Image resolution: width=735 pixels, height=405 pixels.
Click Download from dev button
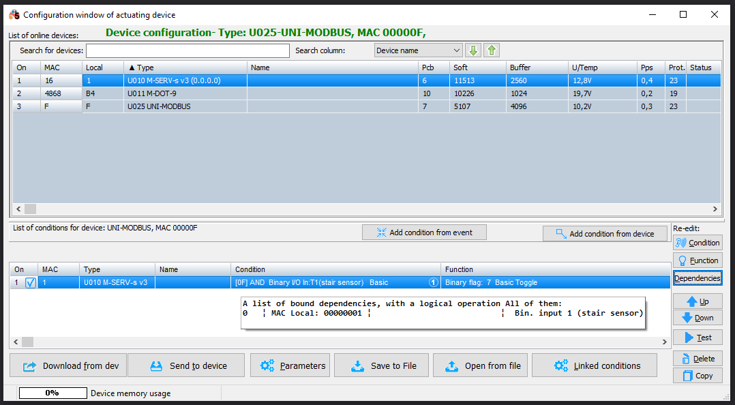point(68,365)
